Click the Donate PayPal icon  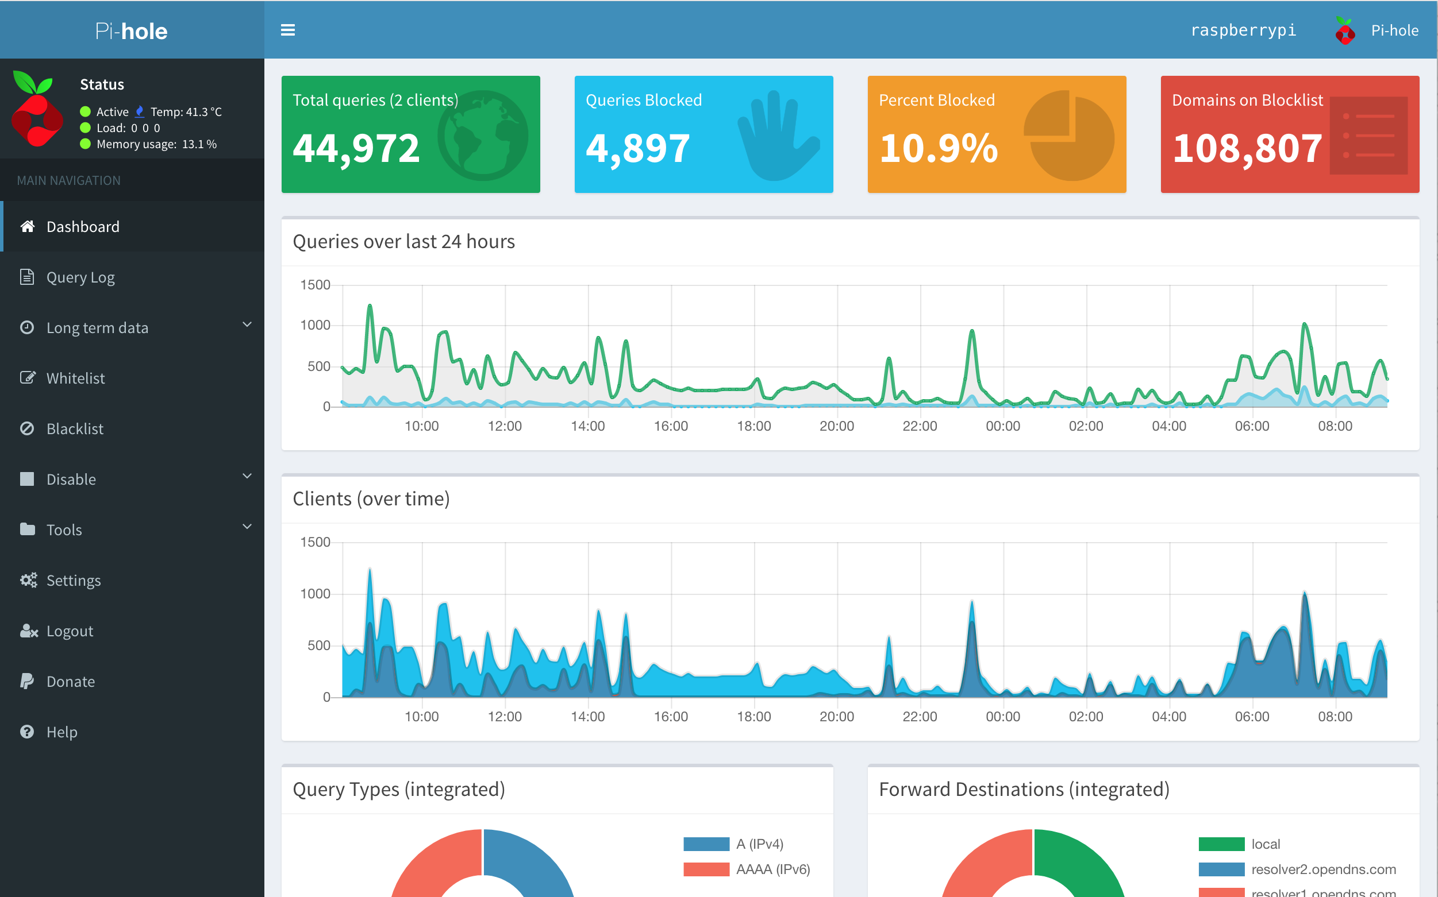(x=26, y=681)
